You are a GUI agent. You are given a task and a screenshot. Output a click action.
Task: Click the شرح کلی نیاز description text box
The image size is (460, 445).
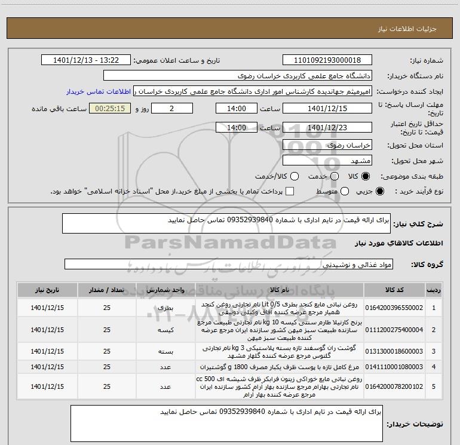pyautogui.click(x=226, y=223)
